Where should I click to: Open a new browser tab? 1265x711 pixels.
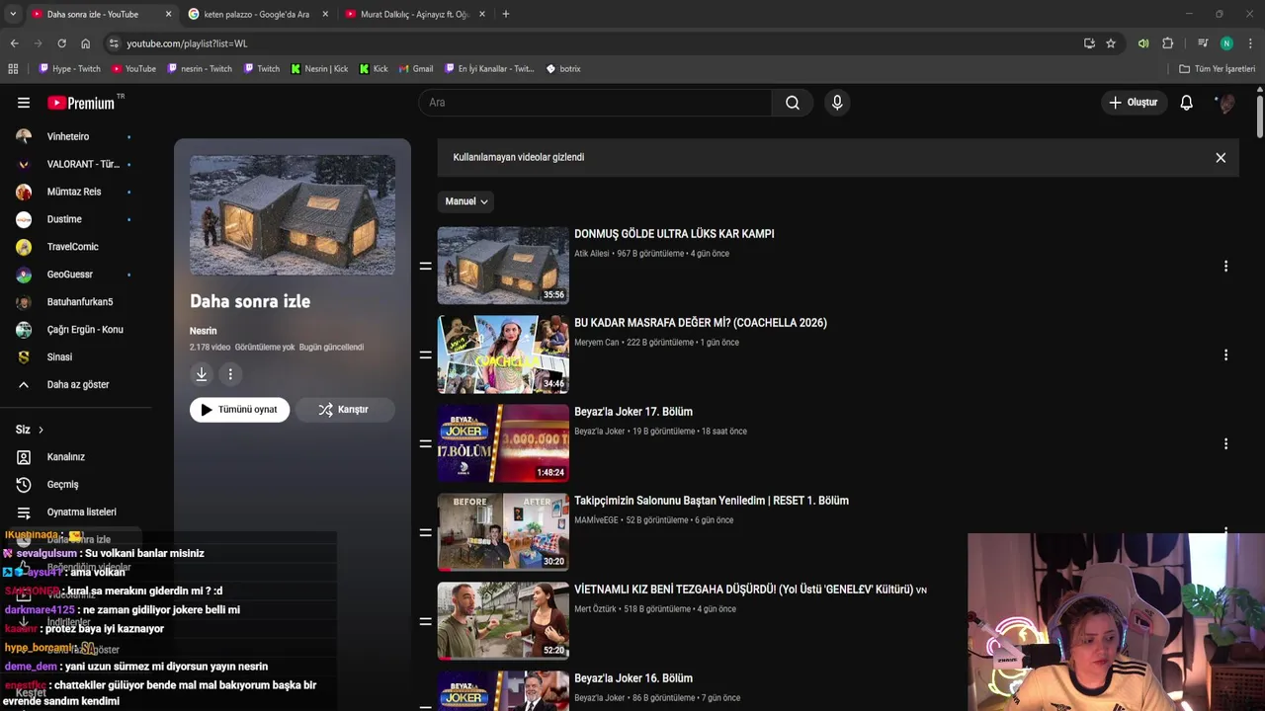506,14
